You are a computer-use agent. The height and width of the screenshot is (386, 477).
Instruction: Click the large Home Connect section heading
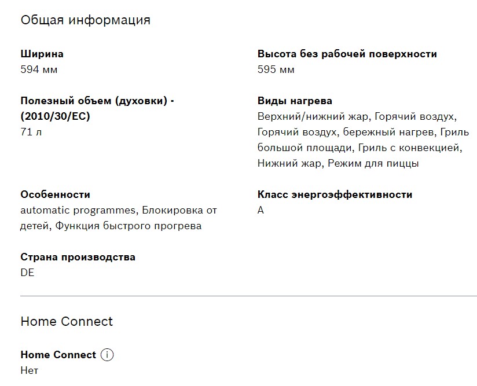coord(67,321)
